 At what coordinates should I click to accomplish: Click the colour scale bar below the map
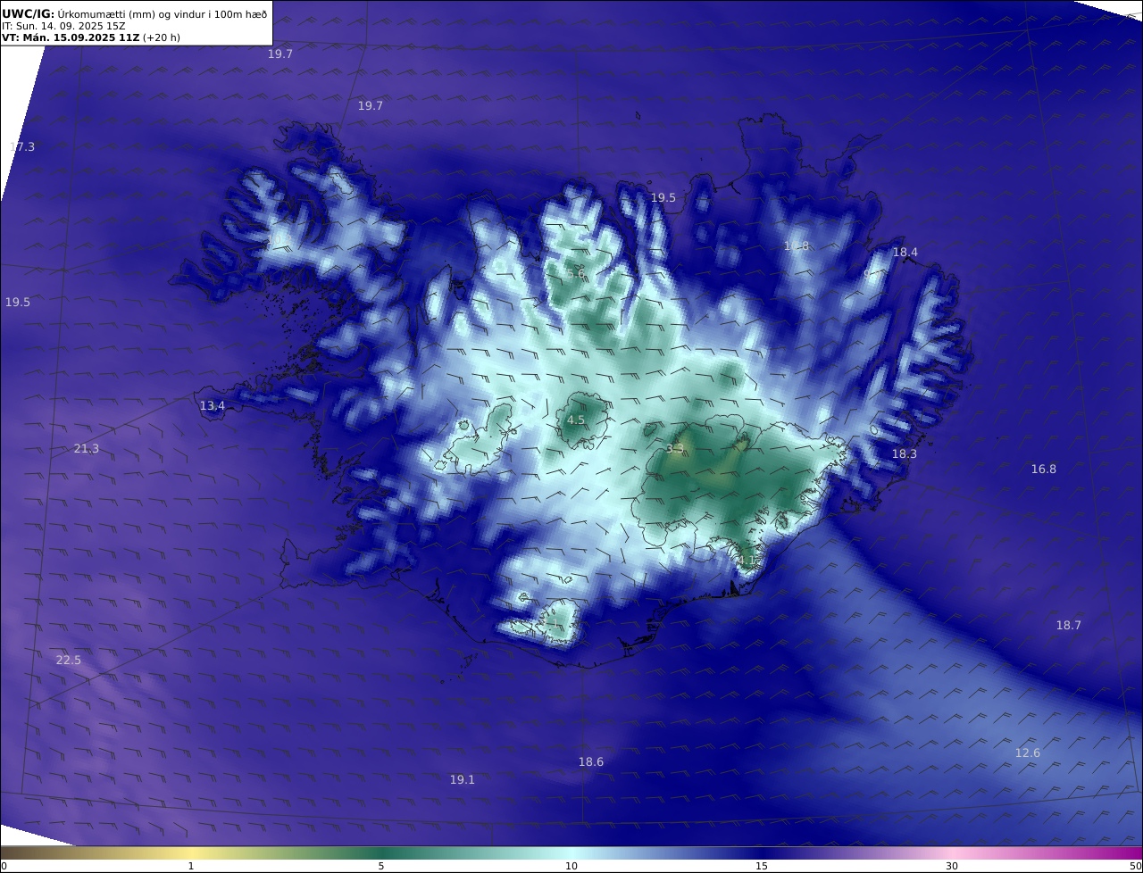point(571,852)
